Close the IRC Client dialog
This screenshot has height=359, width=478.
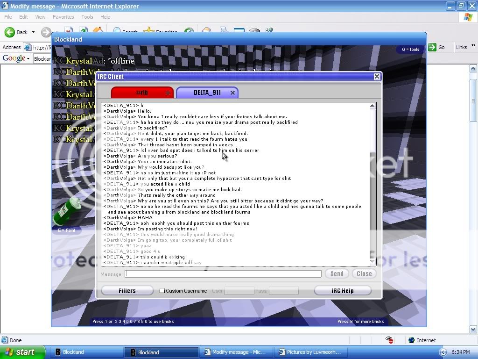pyautogui.click(x=377, y=77)
